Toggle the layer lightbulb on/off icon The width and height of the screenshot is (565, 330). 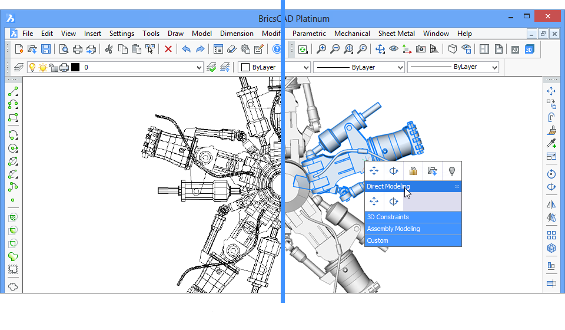pos(32,67)
